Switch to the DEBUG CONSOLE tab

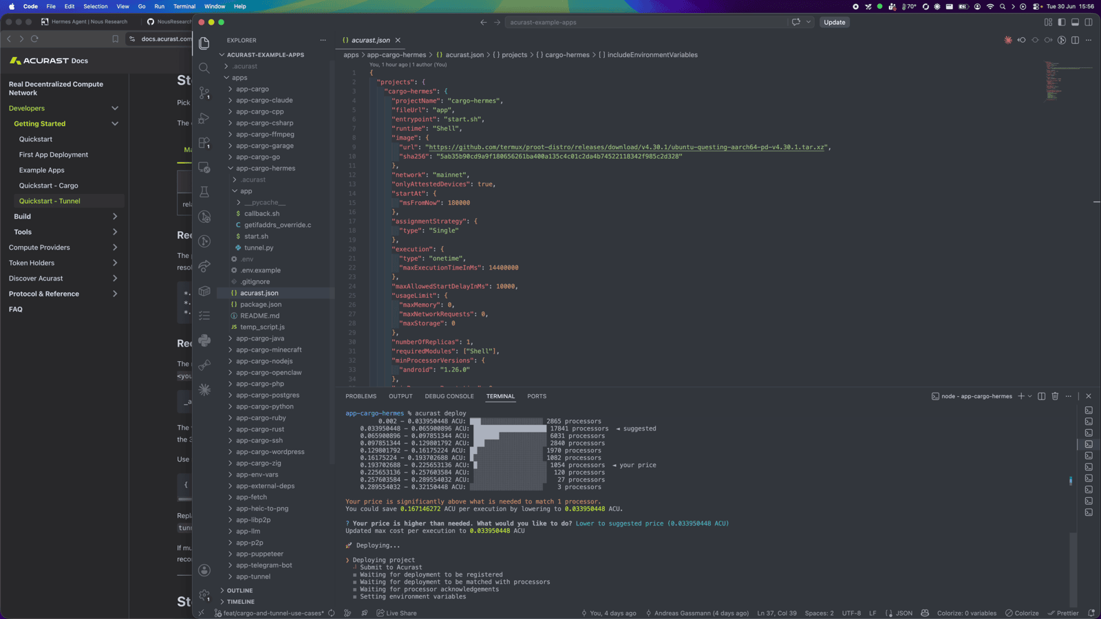point(449,396)
